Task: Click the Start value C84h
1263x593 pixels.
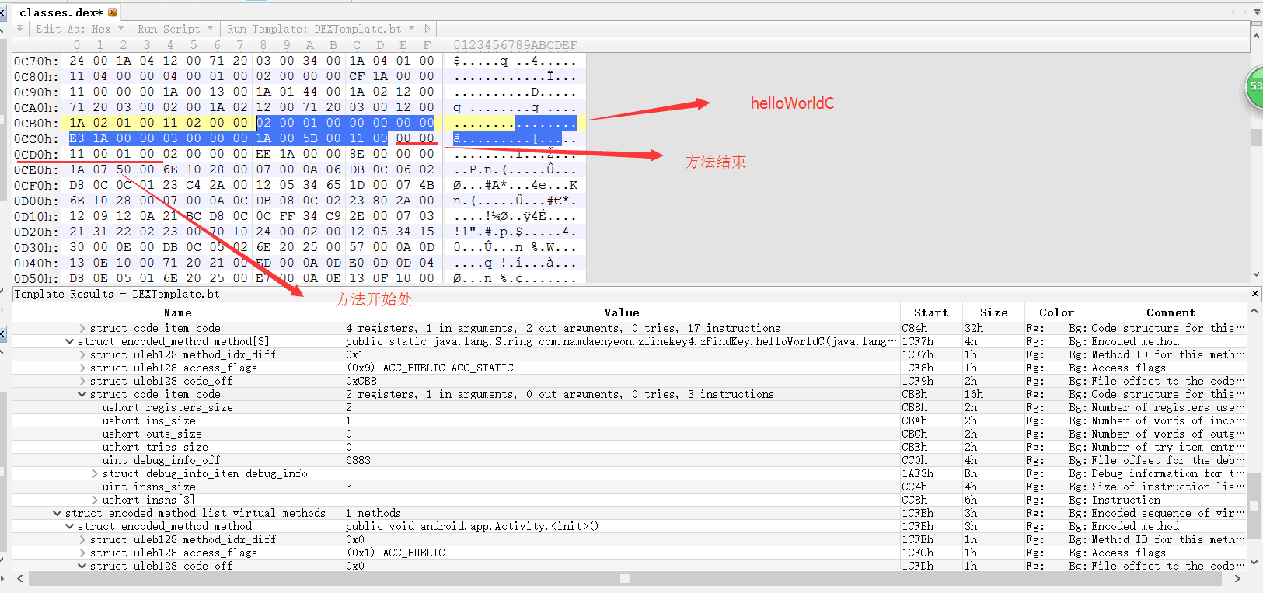Action: click(x=915, y=328)
